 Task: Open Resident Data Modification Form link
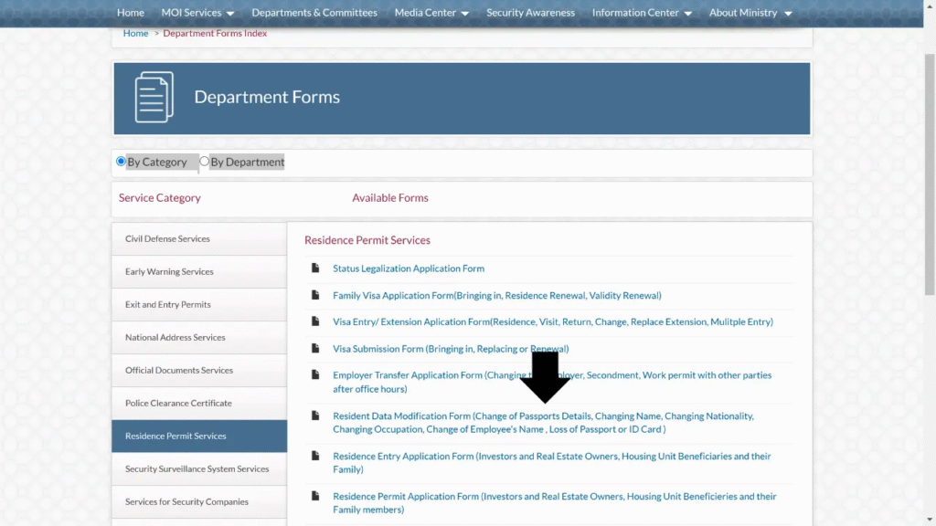(543, 422)
